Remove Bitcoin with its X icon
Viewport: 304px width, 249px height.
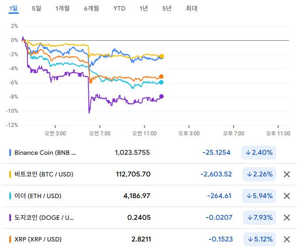coord(286,174)
